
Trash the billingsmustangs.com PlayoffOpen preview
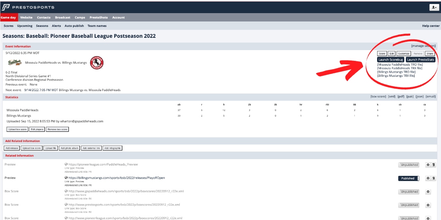[433, 178]
